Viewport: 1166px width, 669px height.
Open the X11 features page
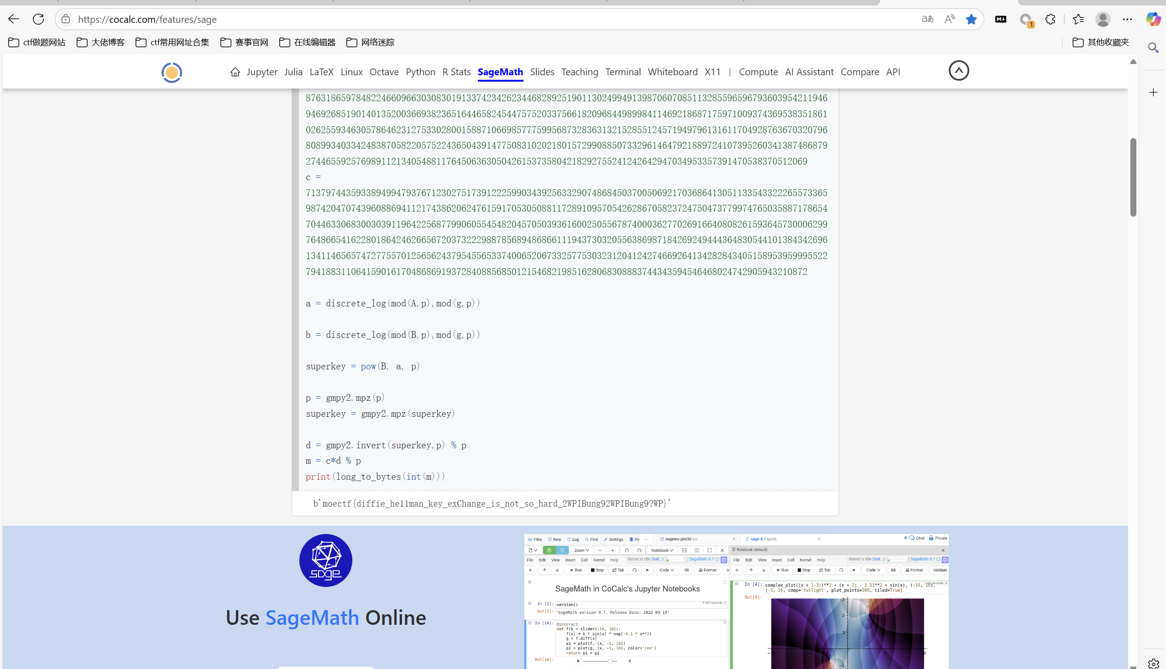click(712, 72)
